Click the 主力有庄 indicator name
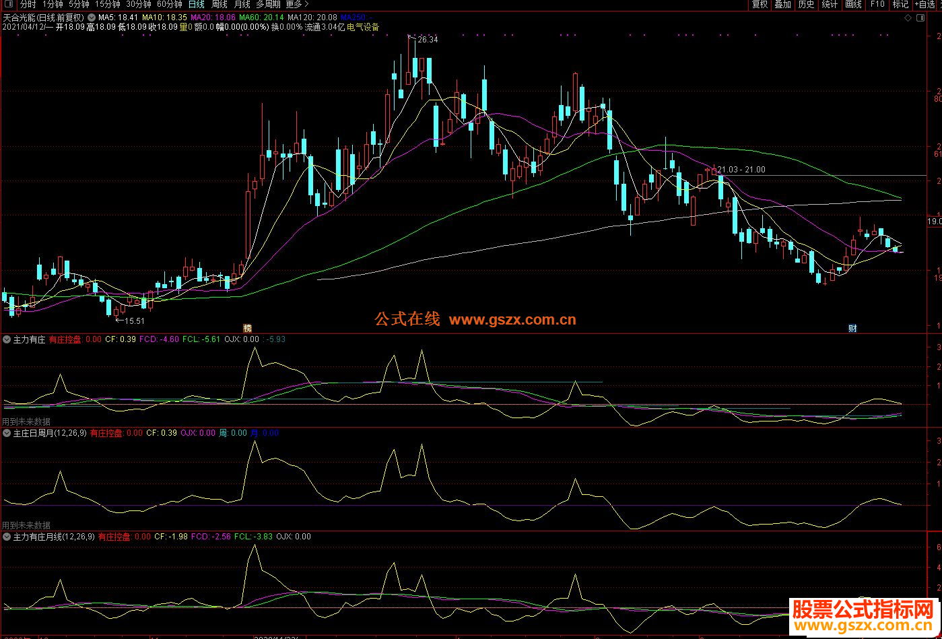 [29, 339]
